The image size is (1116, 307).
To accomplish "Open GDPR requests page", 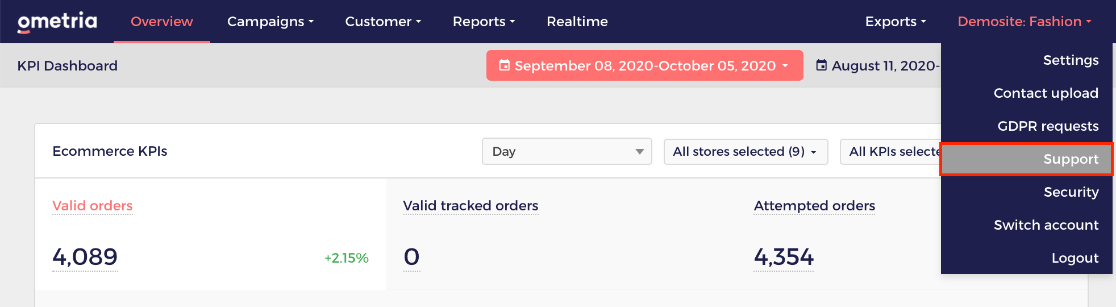I will point(1048,126).
